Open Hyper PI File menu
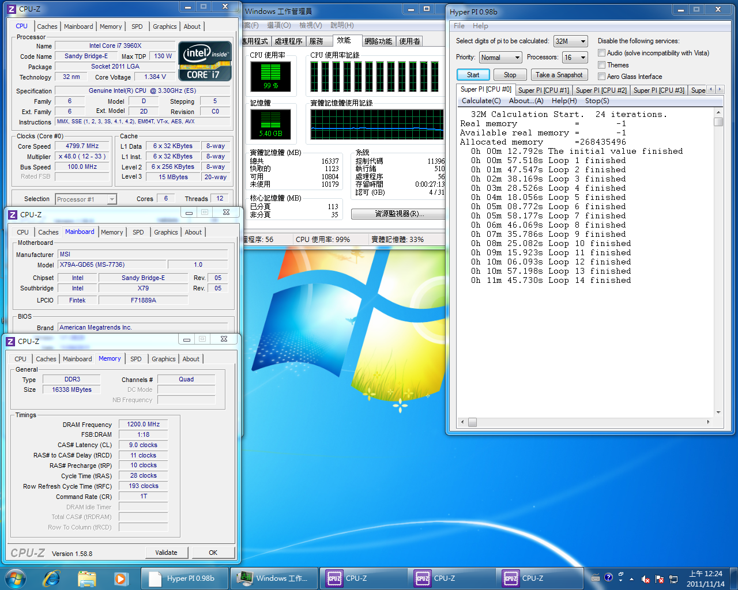This screenshot has width=738, height=590. pos(459,26)
